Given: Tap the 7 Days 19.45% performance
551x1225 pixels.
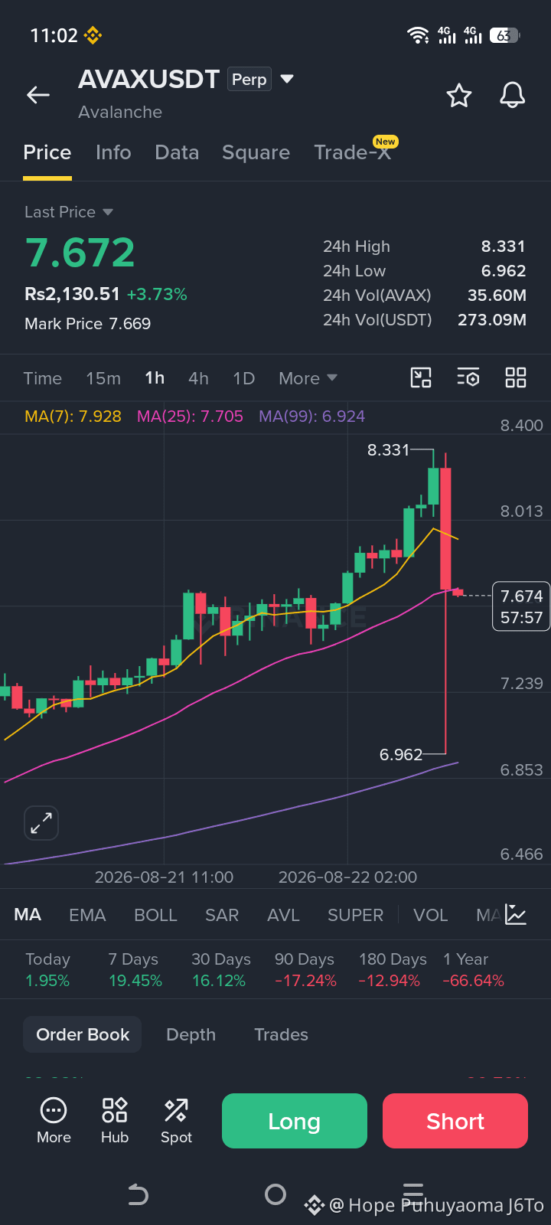Looking at the screenshot, I should (135, 970).
